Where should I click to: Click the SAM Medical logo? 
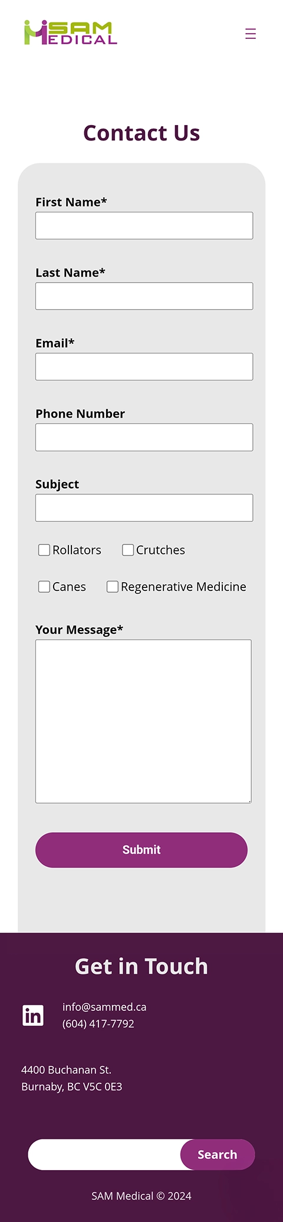71,33
